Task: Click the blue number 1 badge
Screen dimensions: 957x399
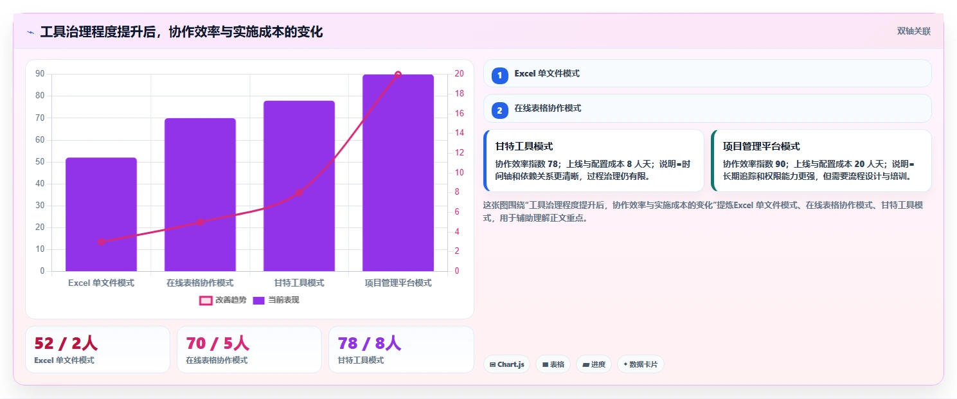Action: coord(499,75)
